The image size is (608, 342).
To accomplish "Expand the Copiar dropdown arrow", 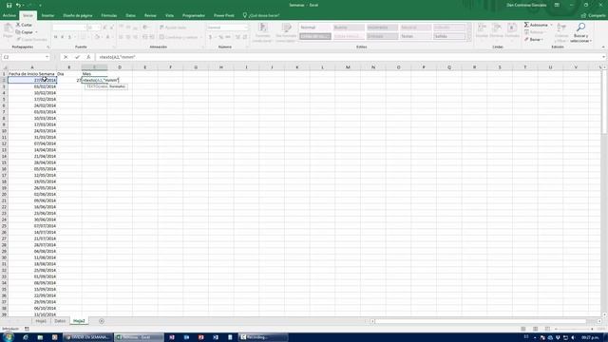I will coord(36,32).
